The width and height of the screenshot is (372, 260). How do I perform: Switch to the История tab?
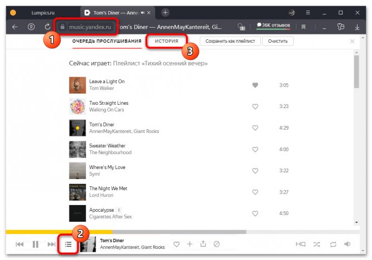pos(167,41)
